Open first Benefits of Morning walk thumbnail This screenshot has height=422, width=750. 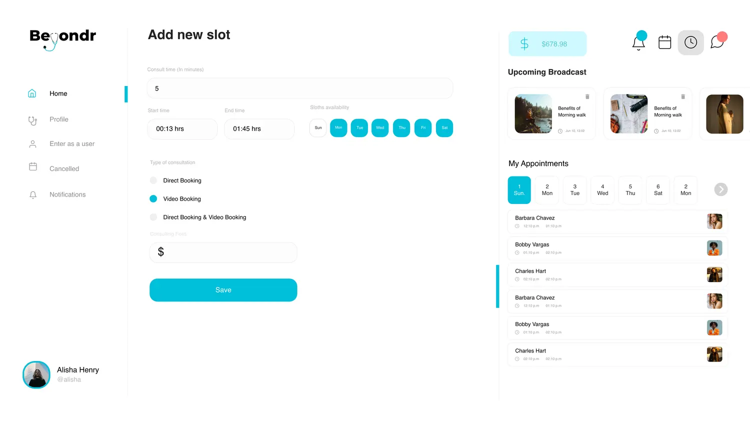point(533,114)
